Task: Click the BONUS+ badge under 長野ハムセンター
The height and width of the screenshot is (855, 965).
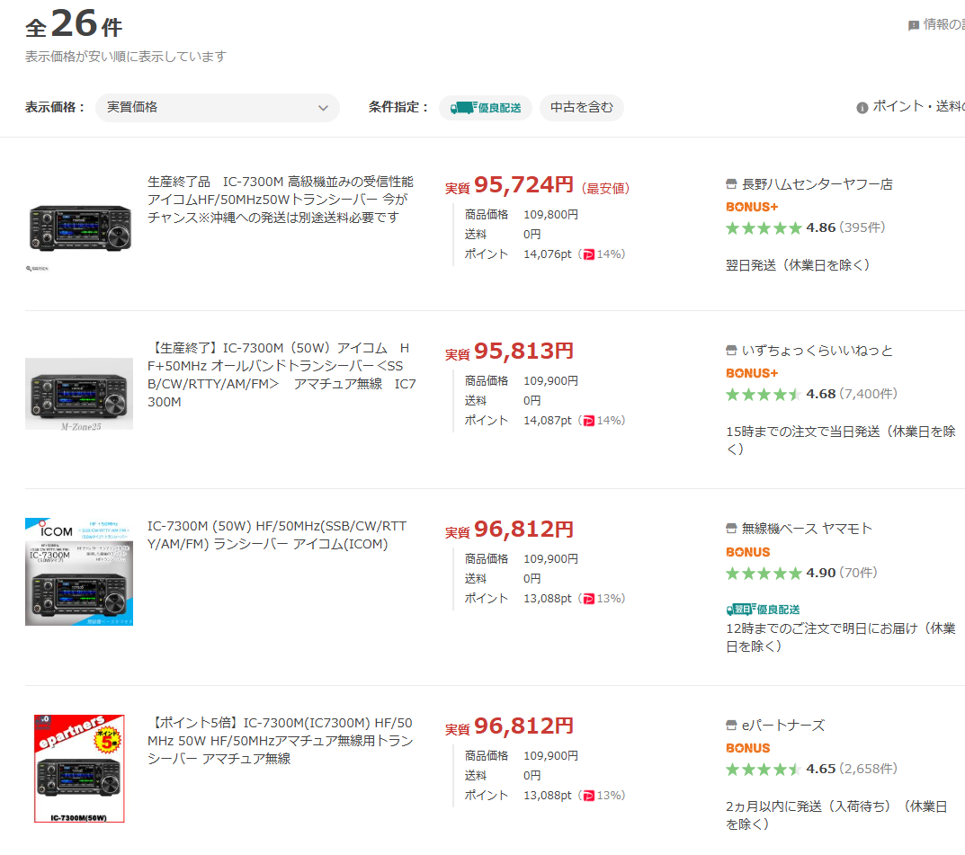Action: pos(751,207)
